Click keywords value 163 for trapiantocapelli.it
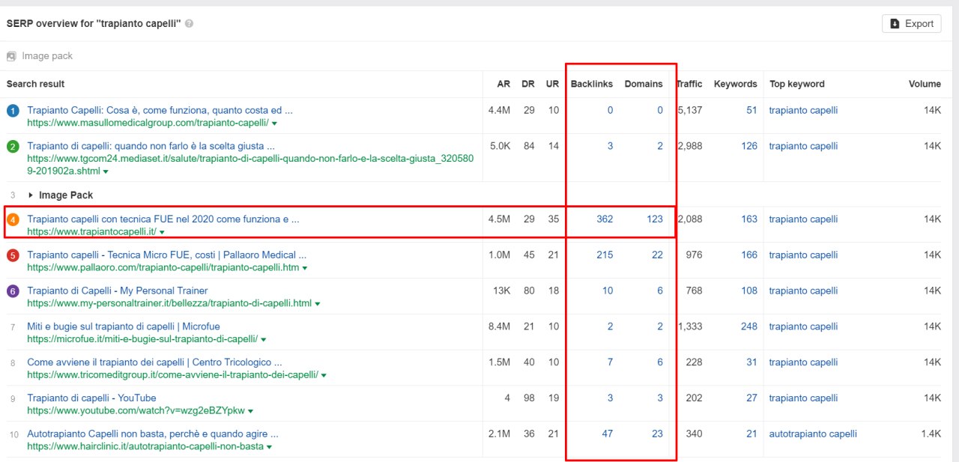The image size is (959, 462). click(x=749, y=219)
